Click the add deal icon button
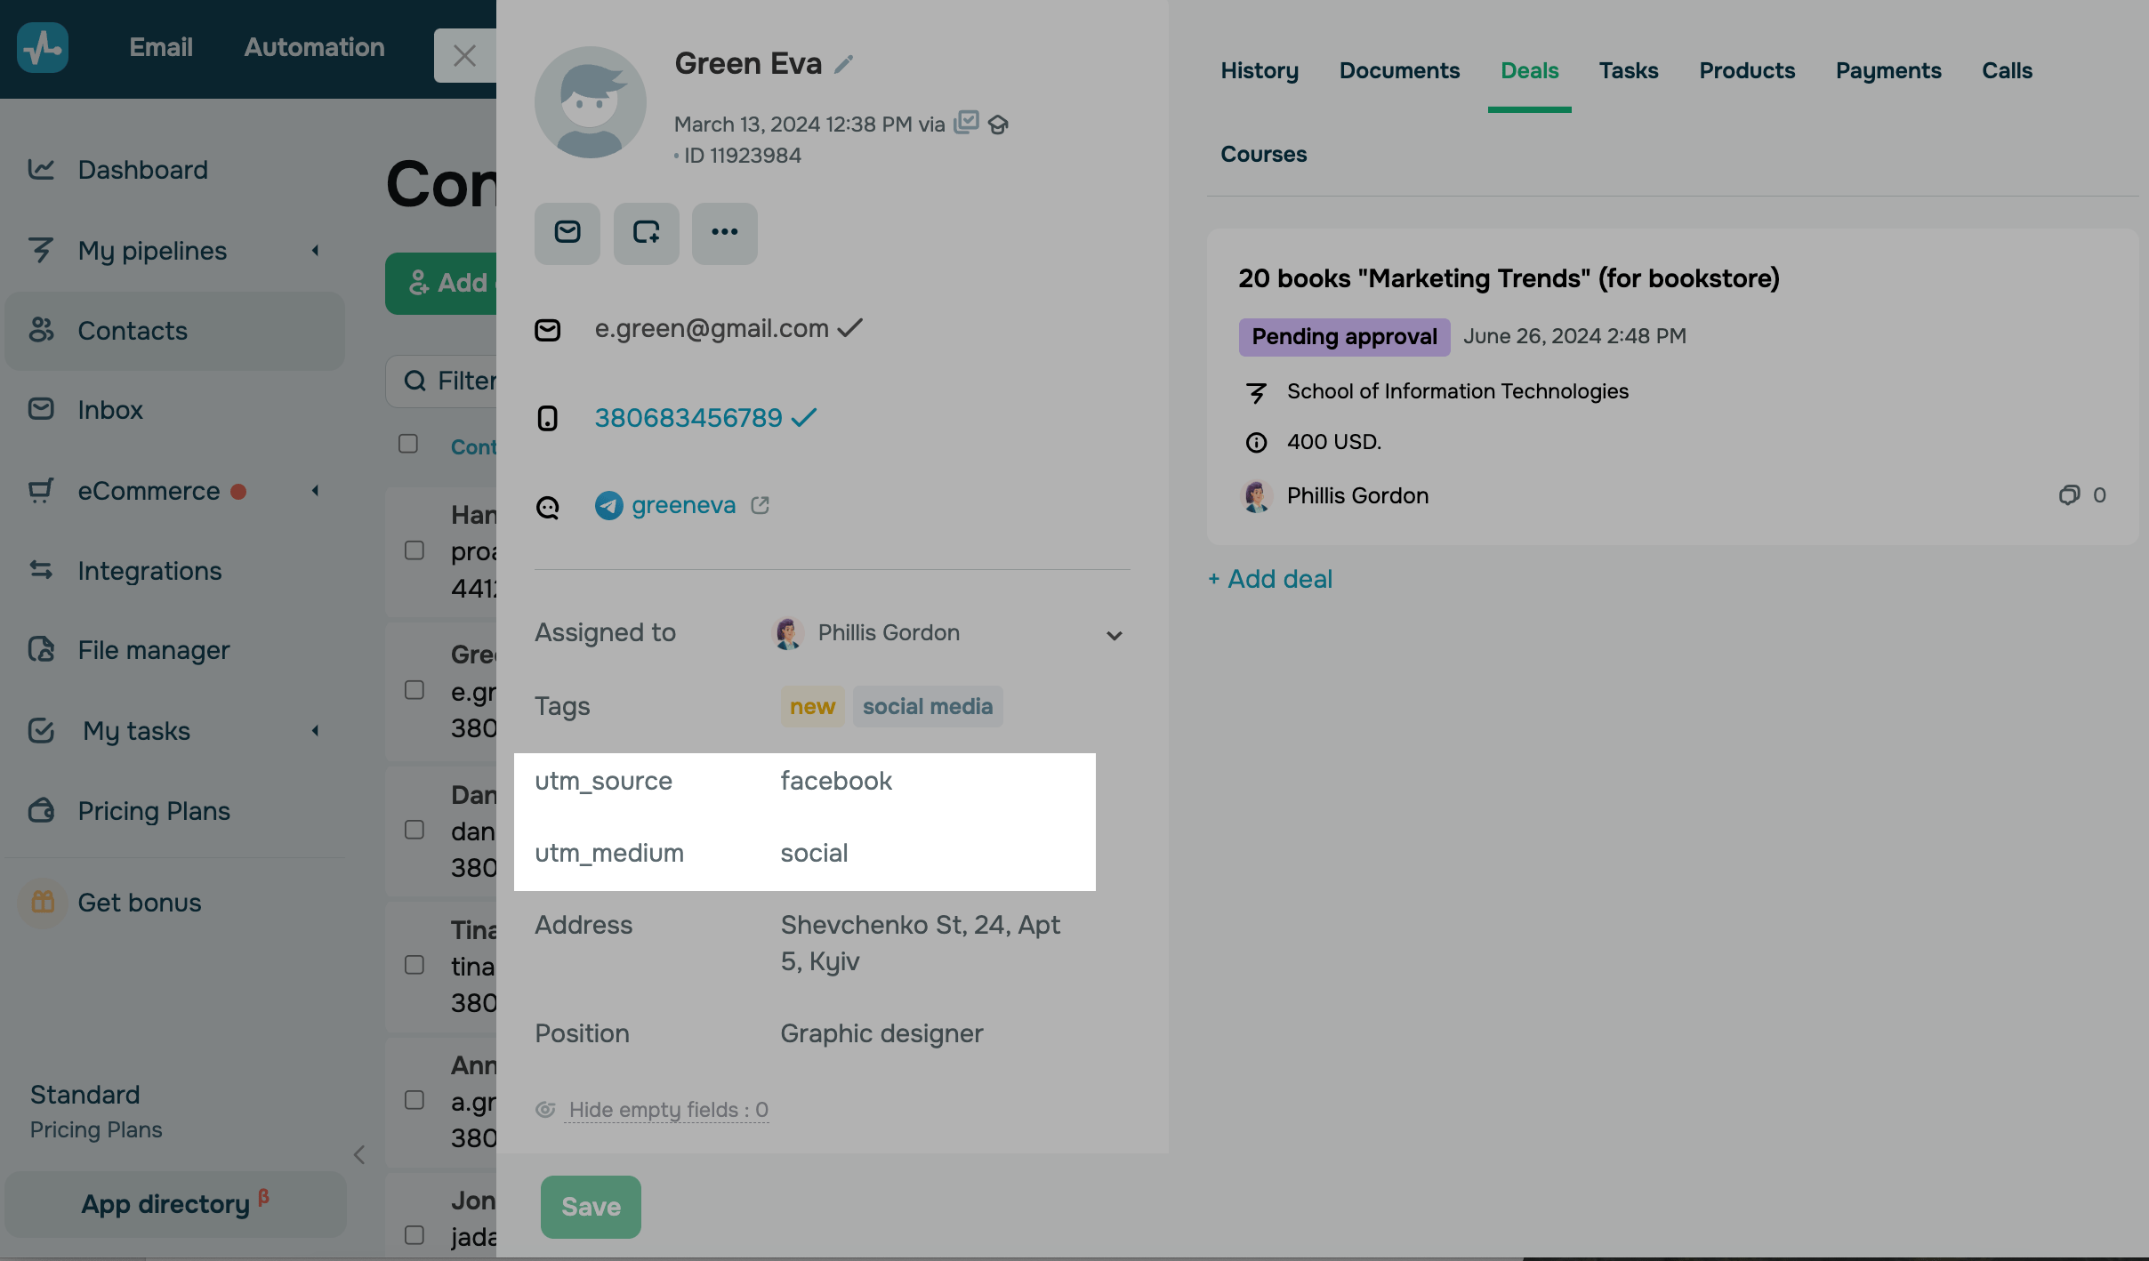Viewport: 2149px width, 1261px height. (647, 233)
